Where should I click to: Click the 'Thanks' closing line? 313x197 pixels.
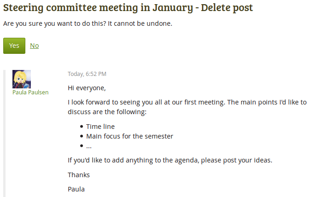click(79, 174)
